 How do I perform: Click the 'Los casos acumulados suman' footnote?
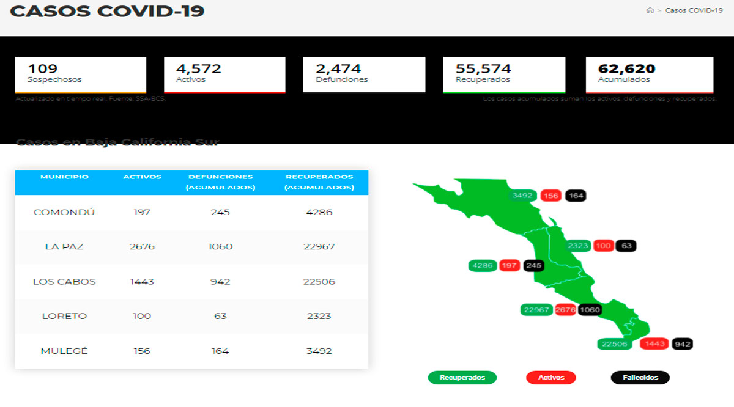coord(600,98)
